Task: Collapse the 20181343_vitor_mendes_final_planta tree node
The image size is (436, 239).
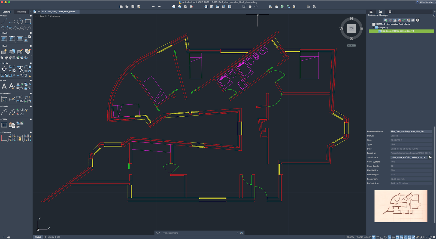Action: [371, 24]
